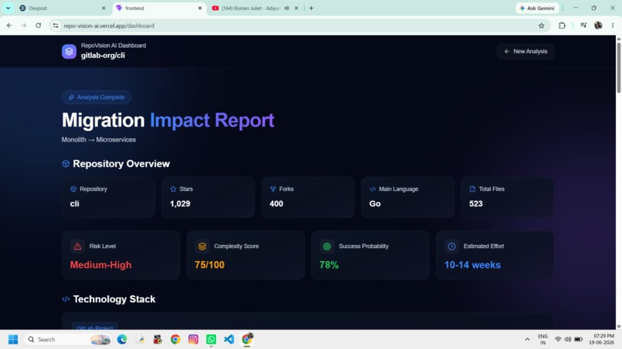This screenshot has height=349, width=622.
Task: Click the taskbar Search box
Action: tap(68, 340)
